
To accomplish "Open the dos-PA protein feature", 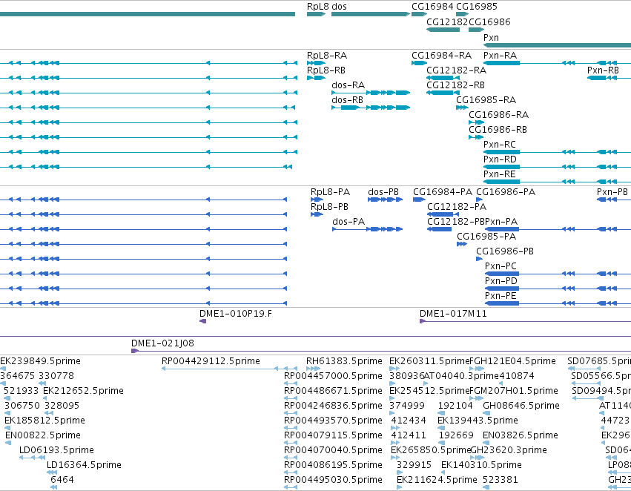I will click(348, 222).
